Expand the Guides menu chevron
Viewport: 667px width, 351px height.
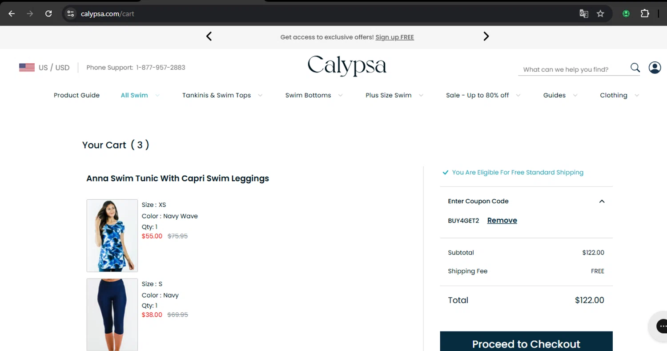575,95
